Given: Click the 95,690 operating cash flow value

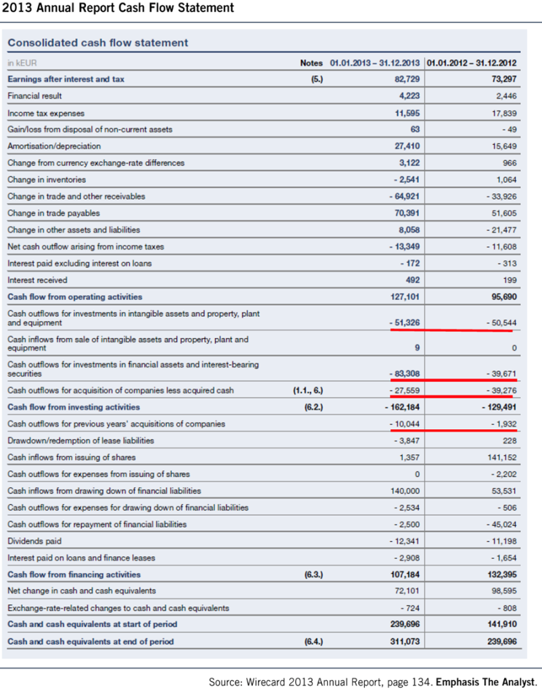Looking at the screenshot, I should coord(503,297).
